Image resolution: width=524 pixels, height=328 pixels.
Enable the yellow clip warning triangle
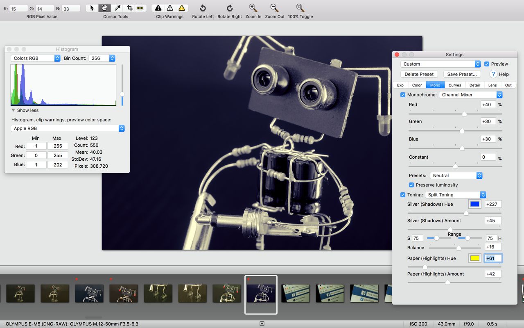(182, 8)
